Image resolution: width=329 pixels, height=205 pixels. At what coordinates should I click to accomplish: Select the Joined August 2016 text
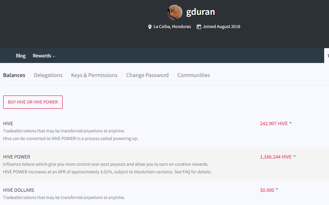pyautogui.click(x=222, y=26)
